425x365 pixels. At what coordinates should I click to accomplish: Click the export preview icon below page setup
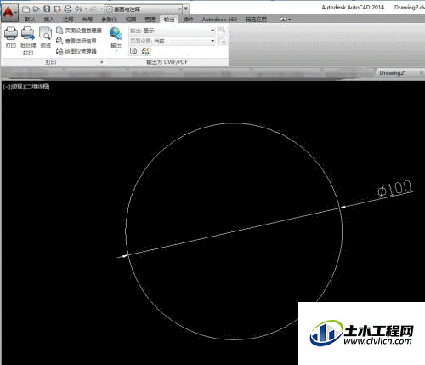133,51
